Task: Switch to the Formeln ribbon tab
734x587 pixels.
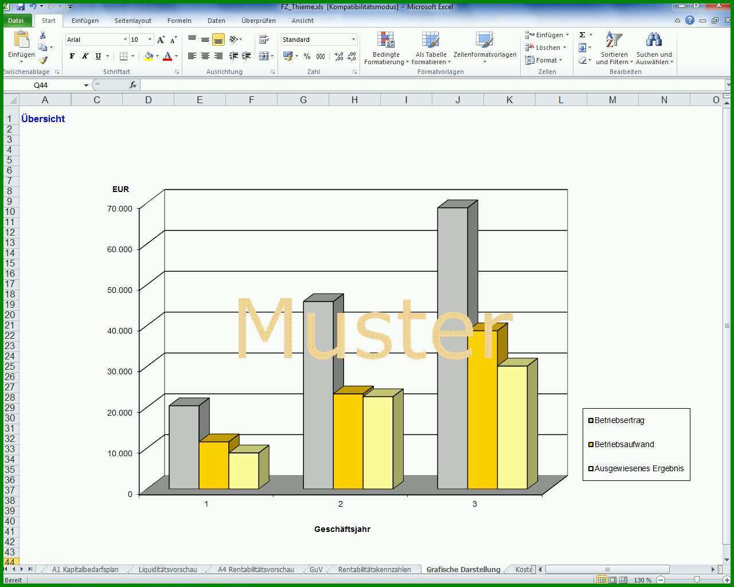Action: click(179, 21)
